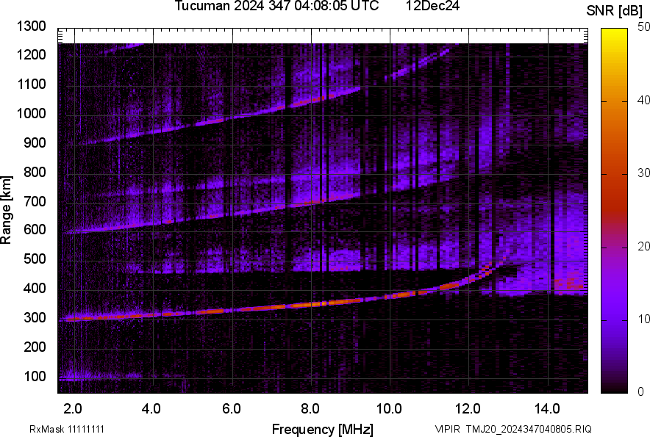Click the '1300' range tick label
The height and width of the screenshot is (437, 650).
[32, 26]
